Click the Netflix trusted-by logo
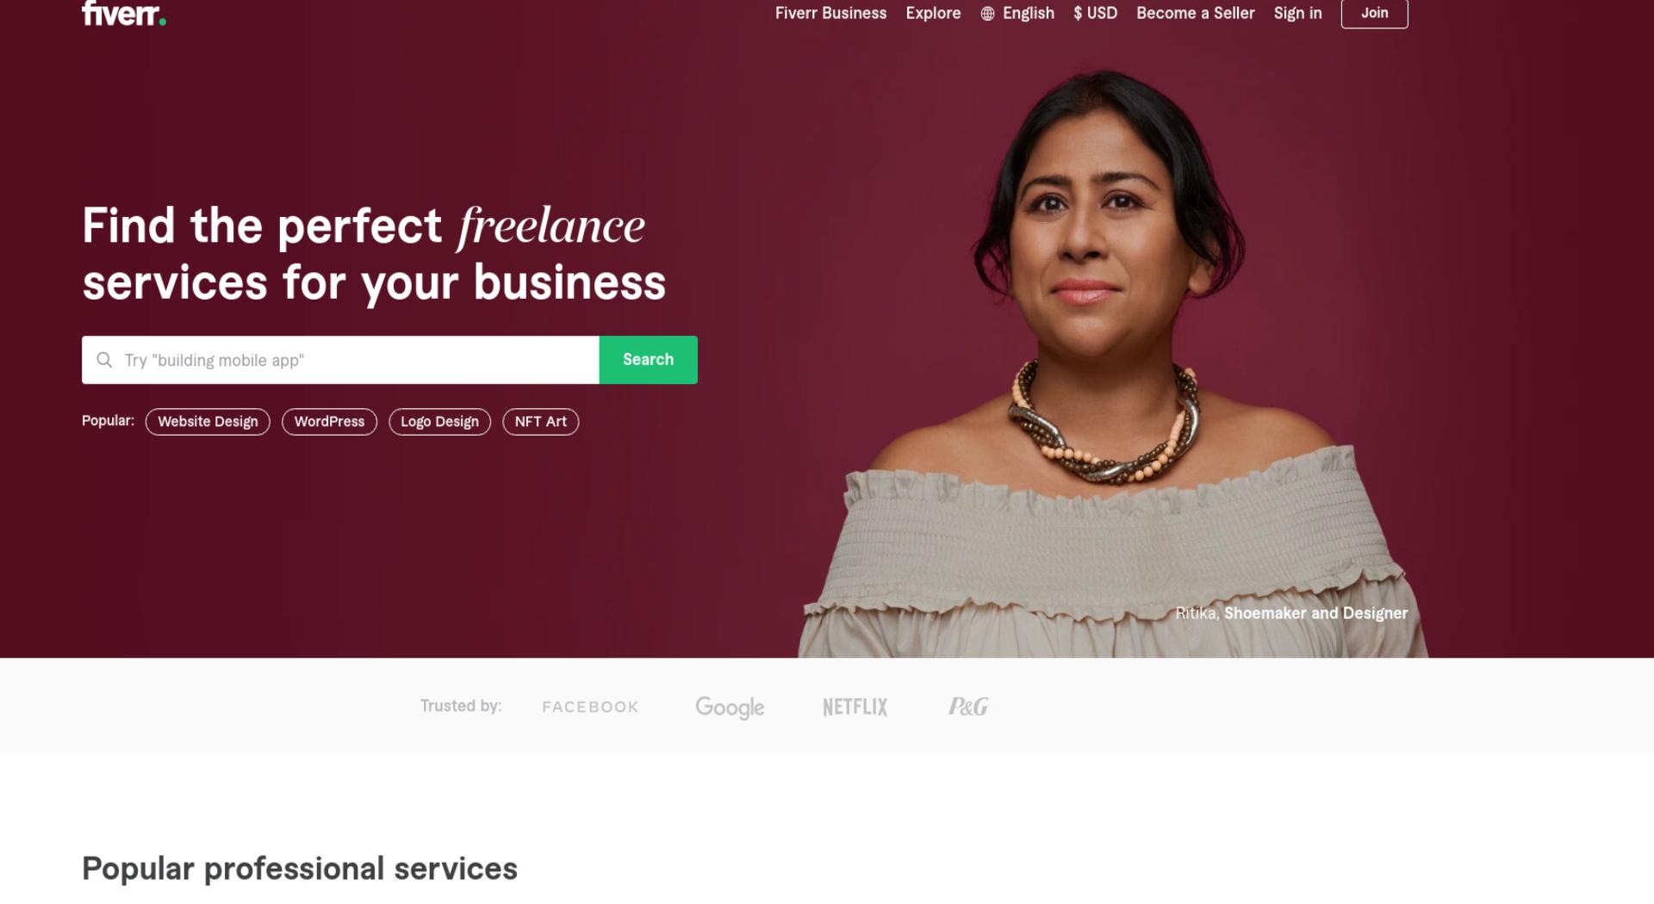 click(855, 707)
